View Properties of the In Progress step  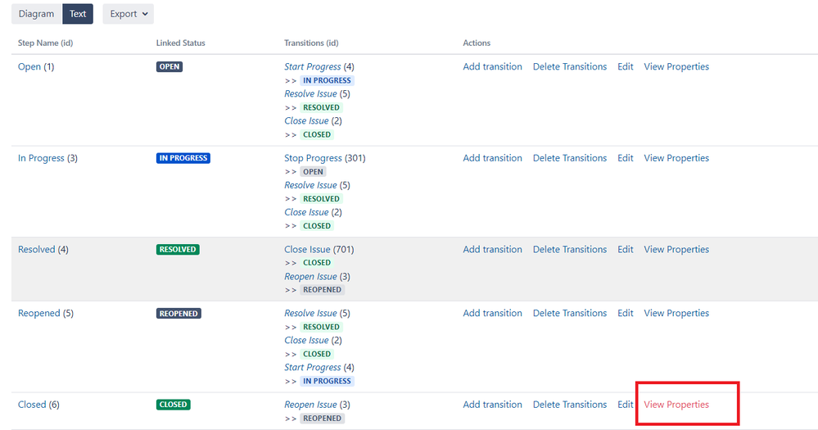[x=676, y=158]
